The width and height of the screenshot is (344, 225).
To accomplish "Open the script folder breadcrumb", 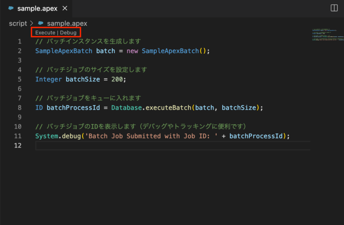I will tap(18, 23).
